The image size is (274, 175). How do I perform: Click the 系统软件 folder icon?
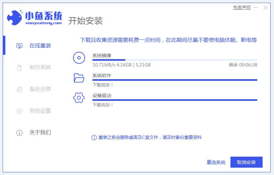click(x=79, y=78)
